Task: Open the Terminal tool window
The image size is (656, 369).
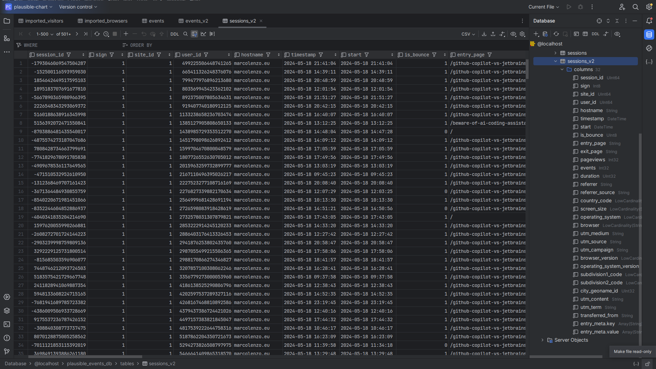Action: [x=7, y=324]
